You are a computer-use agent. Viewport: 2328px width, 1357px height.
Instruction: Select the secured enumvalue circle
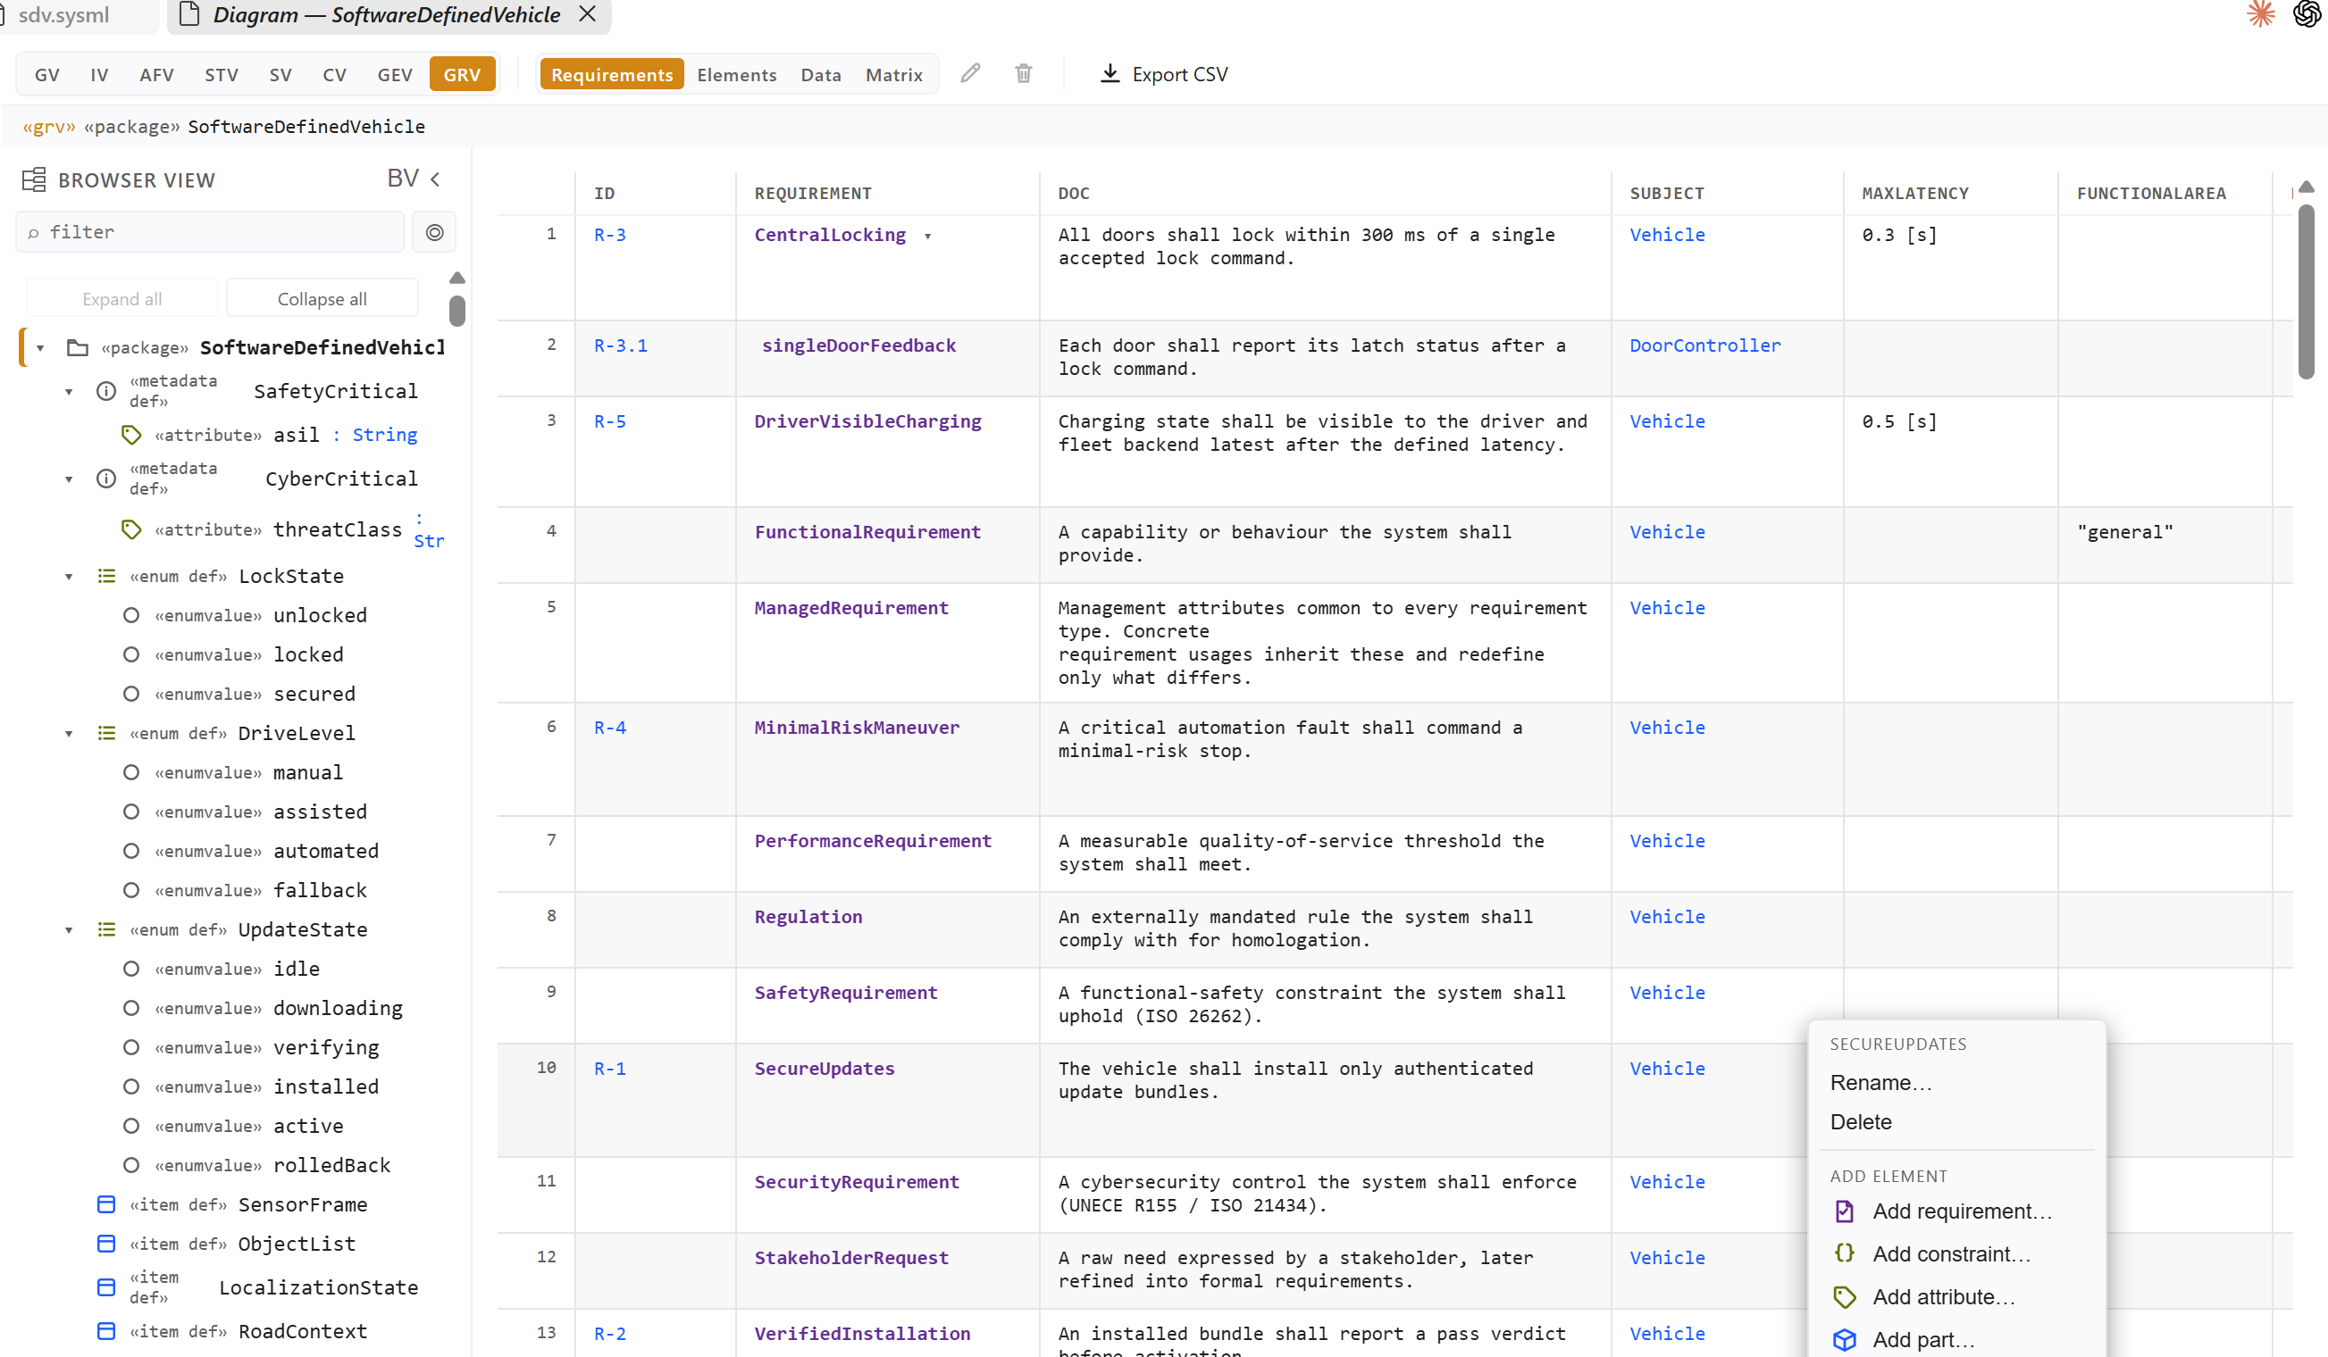pos(131,695)
